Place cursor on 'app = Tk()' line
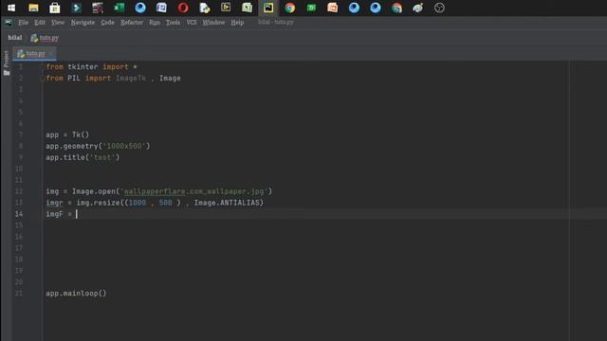 (67, 135)
